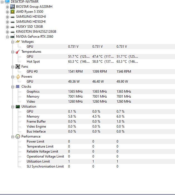The image size is (175, 195).
Task: Click the 0.7 % maximum GPU utilization
Action: 120,112
